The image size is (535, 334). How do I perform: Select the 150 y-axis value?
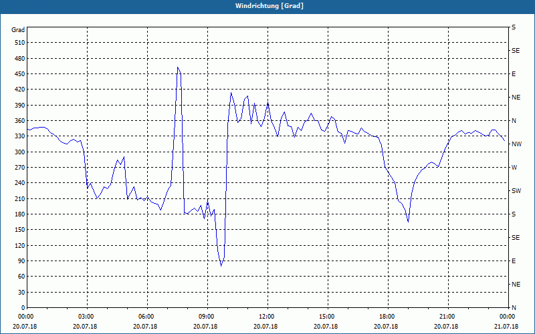point(20,229)
